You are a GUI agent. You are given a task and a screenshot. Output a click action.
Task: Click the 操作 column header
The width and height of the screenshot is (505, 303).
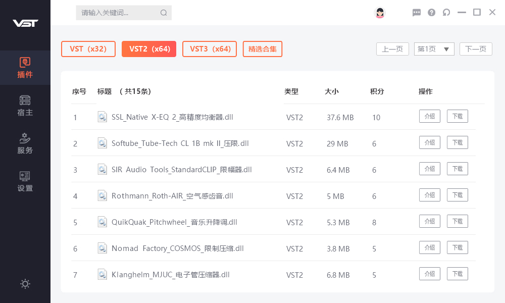point(425,91)
